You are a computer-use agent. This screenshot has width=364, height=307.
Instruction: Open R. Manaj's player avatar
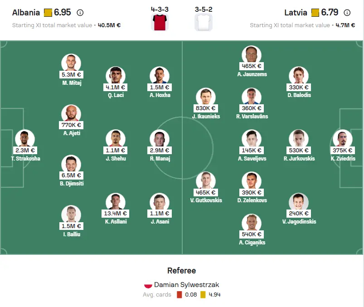point(160,139)
